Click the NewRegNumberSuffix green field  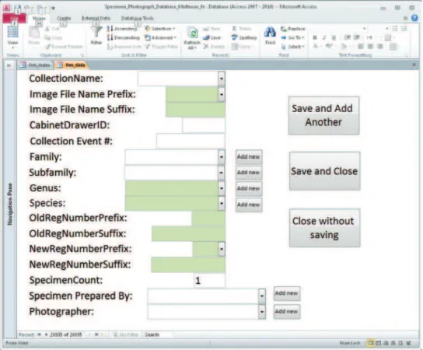pos(188,264)
